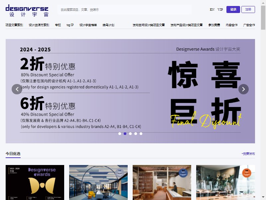Select the fifth carousel dot
The height and width of the screenshot is (200, 266).
(x=141, y=134)
